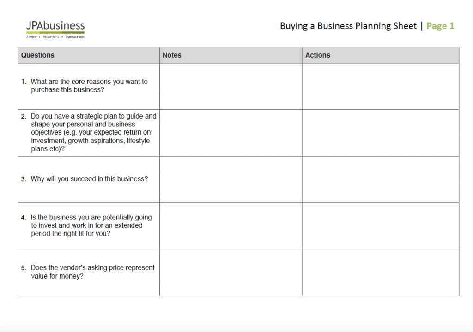Select question 5 about vendor's asking price
The width and height of the screenshot is (473, 332).
(x=88, y=272)
